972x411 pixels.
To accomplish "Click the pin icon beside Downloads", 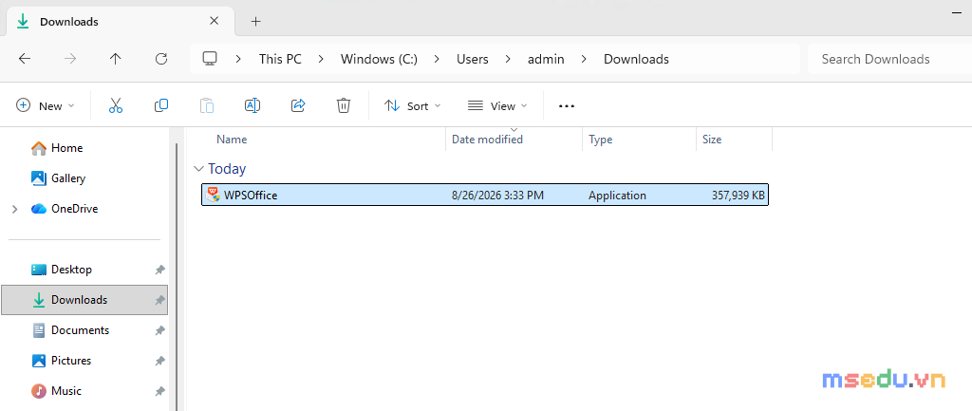I will [x=159, y=300].
